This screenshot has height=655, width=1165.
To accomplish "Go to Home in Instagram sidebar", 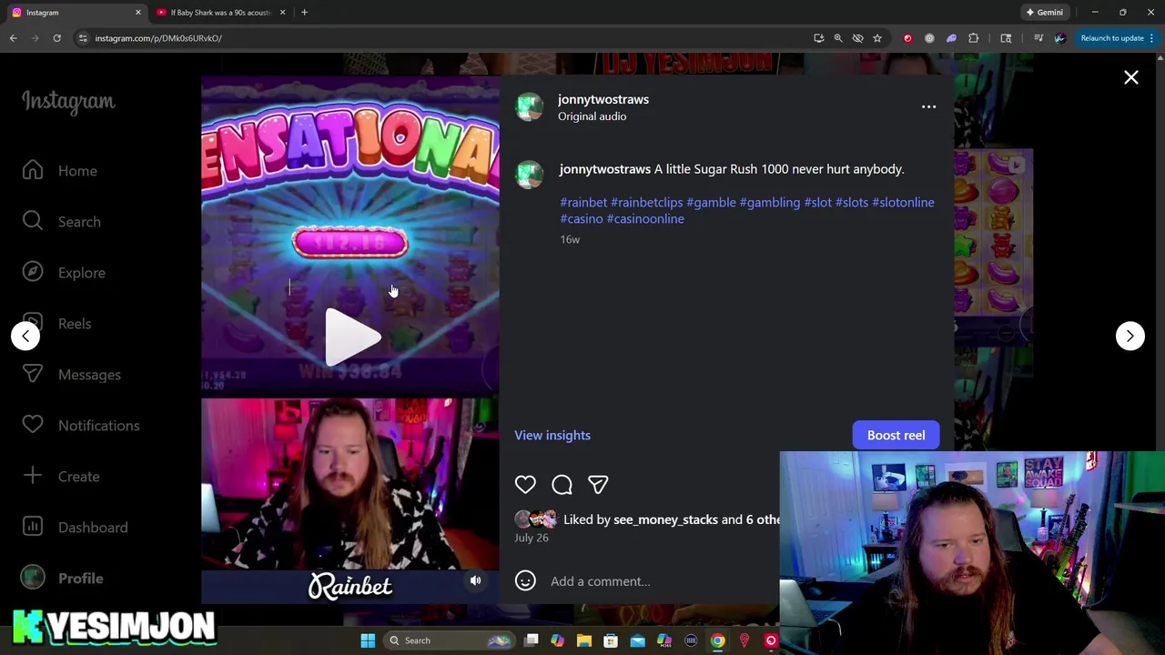I will (60, 171).
